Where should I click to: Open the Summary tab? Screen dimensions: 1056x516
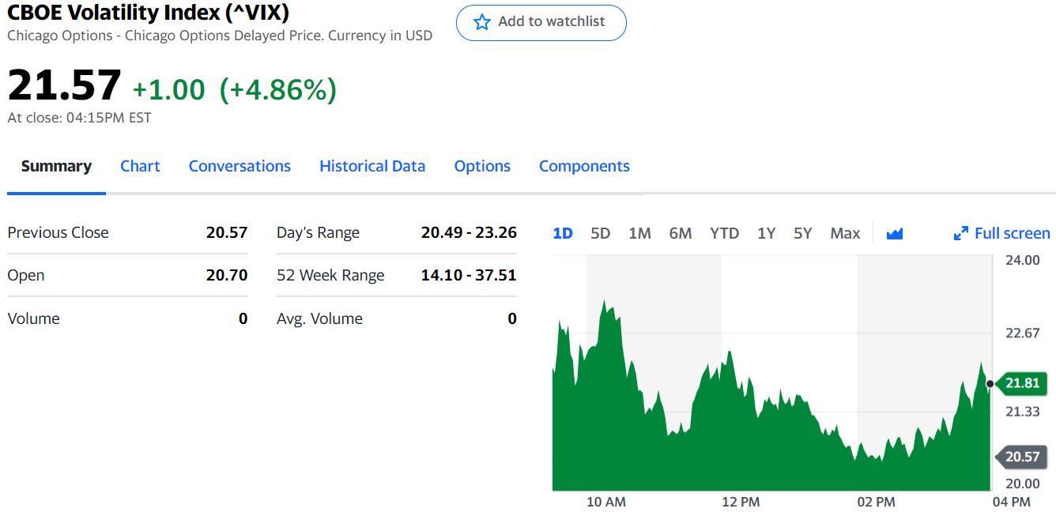(x=56, y=166)
